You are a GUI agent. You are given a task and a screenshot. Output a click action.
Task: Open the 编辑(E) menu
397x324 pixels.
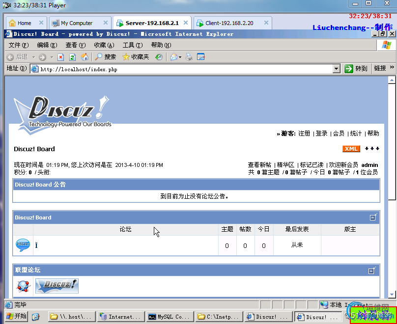47,45
